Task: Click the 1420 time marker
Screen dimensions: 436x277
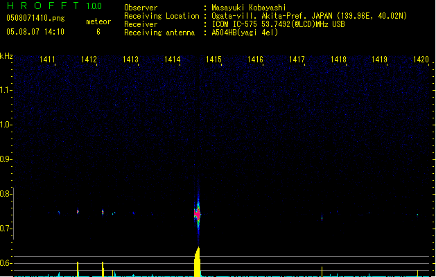Action: coord(421,60)
